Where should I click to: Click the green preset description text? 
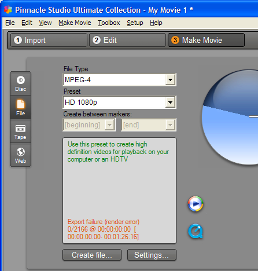[118, 152]
